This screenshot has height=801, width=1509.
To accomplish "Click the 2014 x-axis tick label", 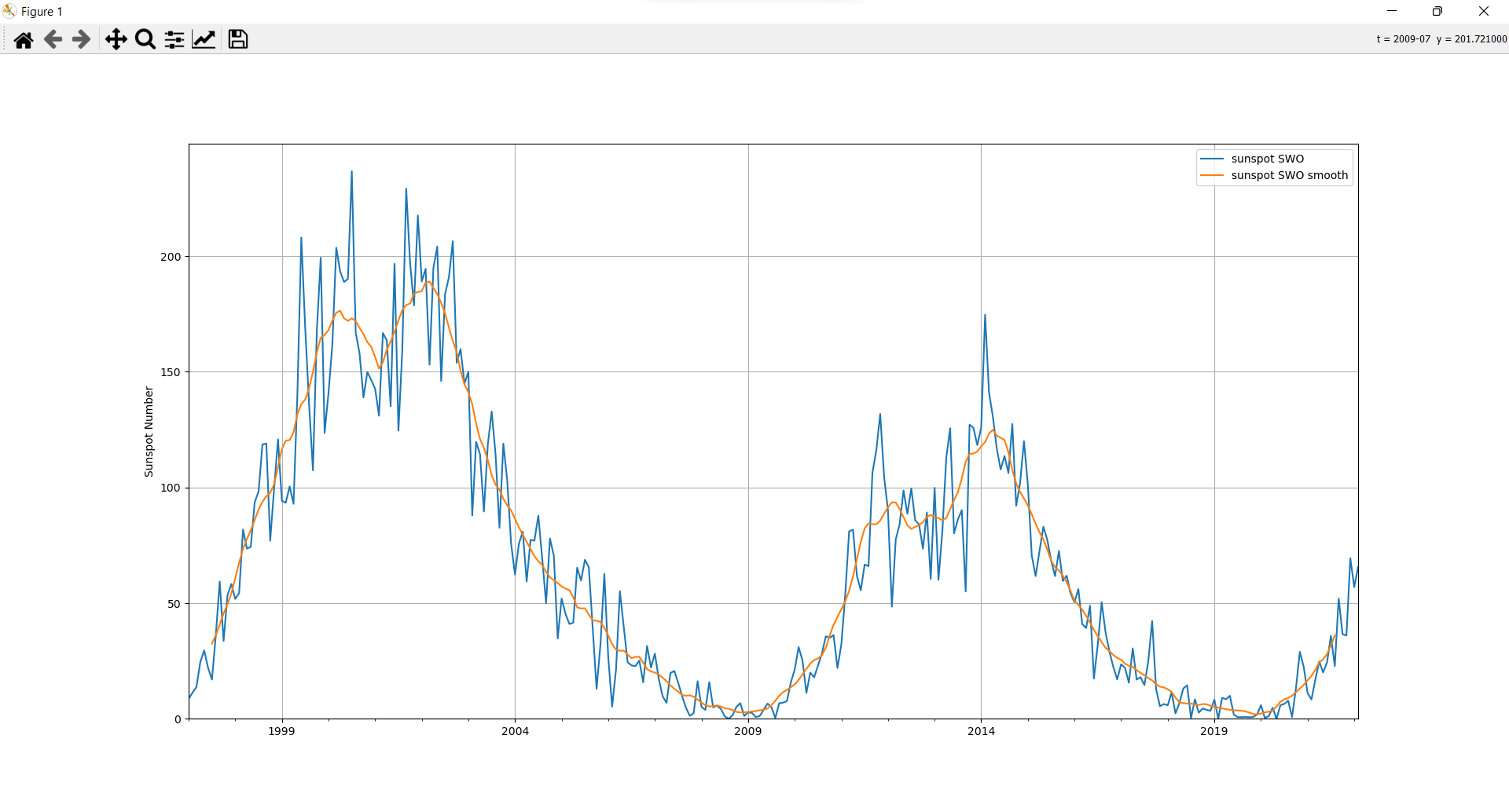I will pos(980,730).
